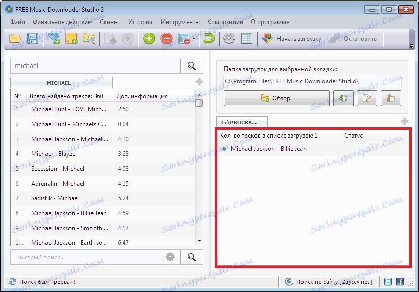Click the download folder path field

(312, 81)
